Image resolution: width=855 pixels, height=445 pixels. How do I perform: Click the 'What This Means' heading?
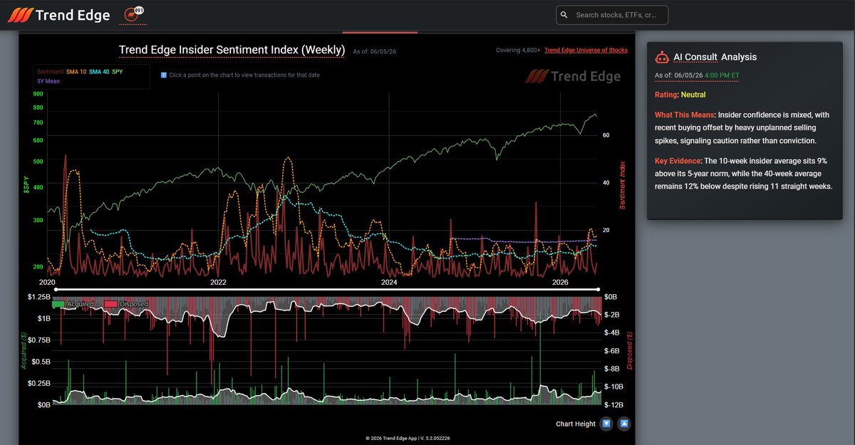(685, 115)
